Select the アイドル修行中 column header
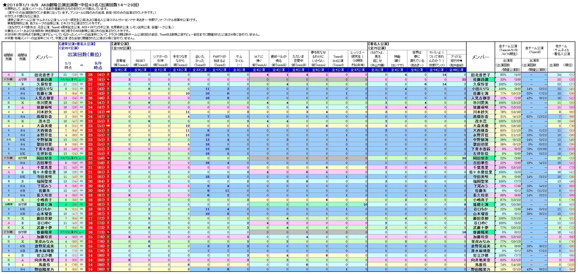Image resolution: width=578 pixels, height=274 pixels. click(x=456, y=60)
